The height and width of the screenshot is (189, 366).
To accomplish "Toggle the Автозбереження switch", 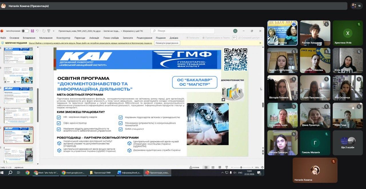I will [x=25, y=31].
